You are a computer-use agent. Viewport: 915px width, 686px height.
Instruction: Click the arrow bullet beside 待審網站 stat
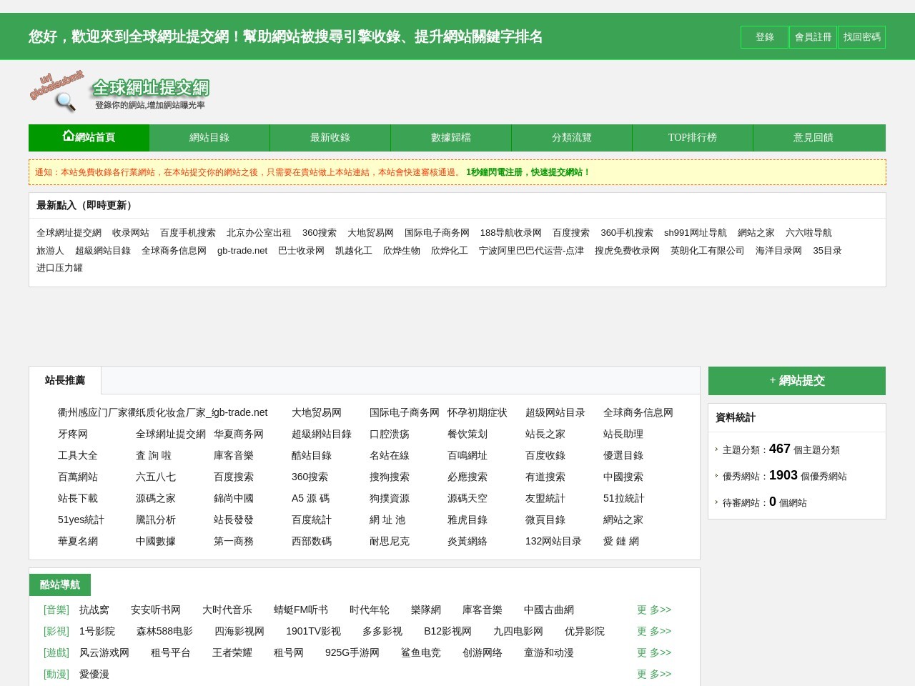coord(717,502)
